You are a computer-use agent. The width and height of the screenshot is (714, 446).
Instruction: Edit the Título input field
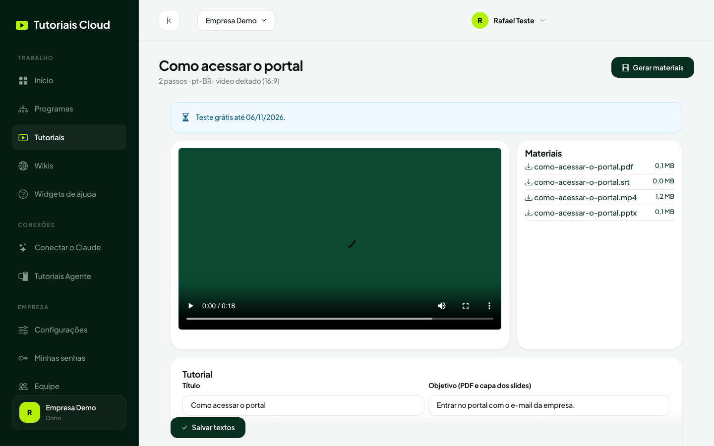[x=303, y=405]
